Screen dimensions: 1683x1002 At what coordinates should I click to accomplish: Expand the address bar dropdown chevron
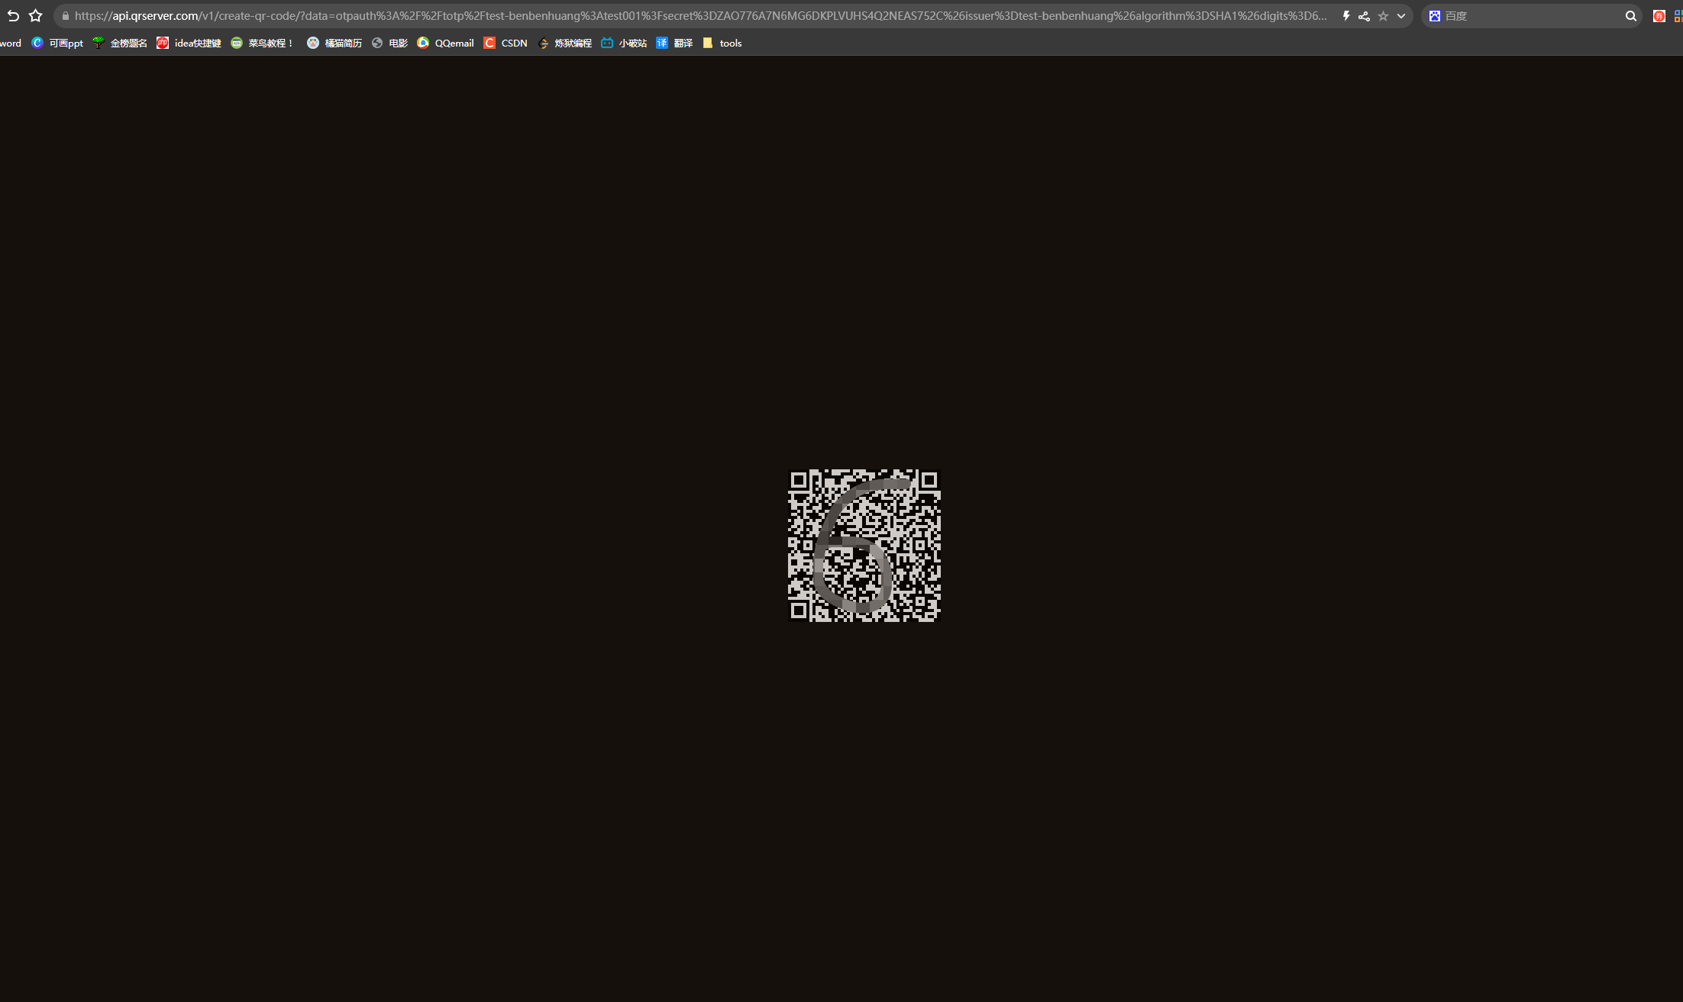[1401, 16]
